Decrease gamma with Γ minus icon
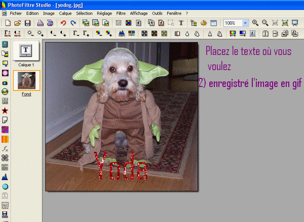Screen dimensions: 304x222 tap(76, 33)
